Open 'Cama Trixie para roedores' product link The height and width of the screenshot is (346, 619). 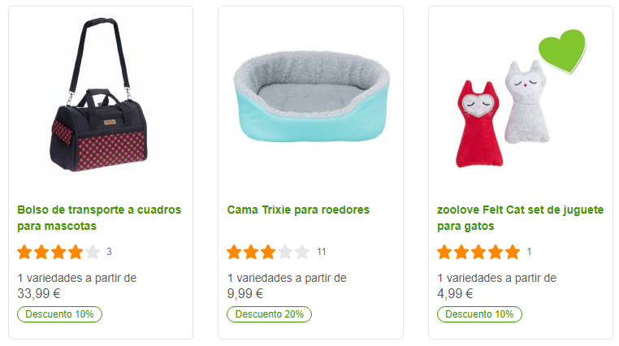(x=298, y=210)
